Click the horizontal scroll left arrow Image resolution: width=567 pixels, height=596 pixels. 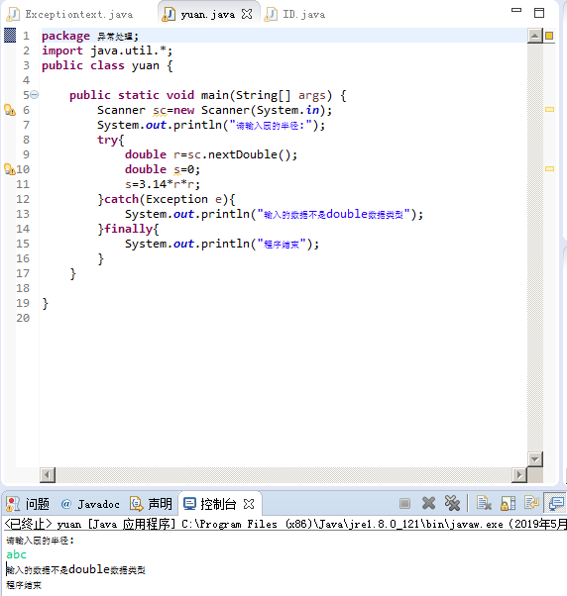click(x=48, y=475)
